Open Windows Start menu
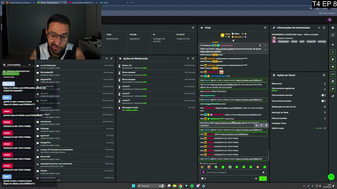 click(133, 186)
